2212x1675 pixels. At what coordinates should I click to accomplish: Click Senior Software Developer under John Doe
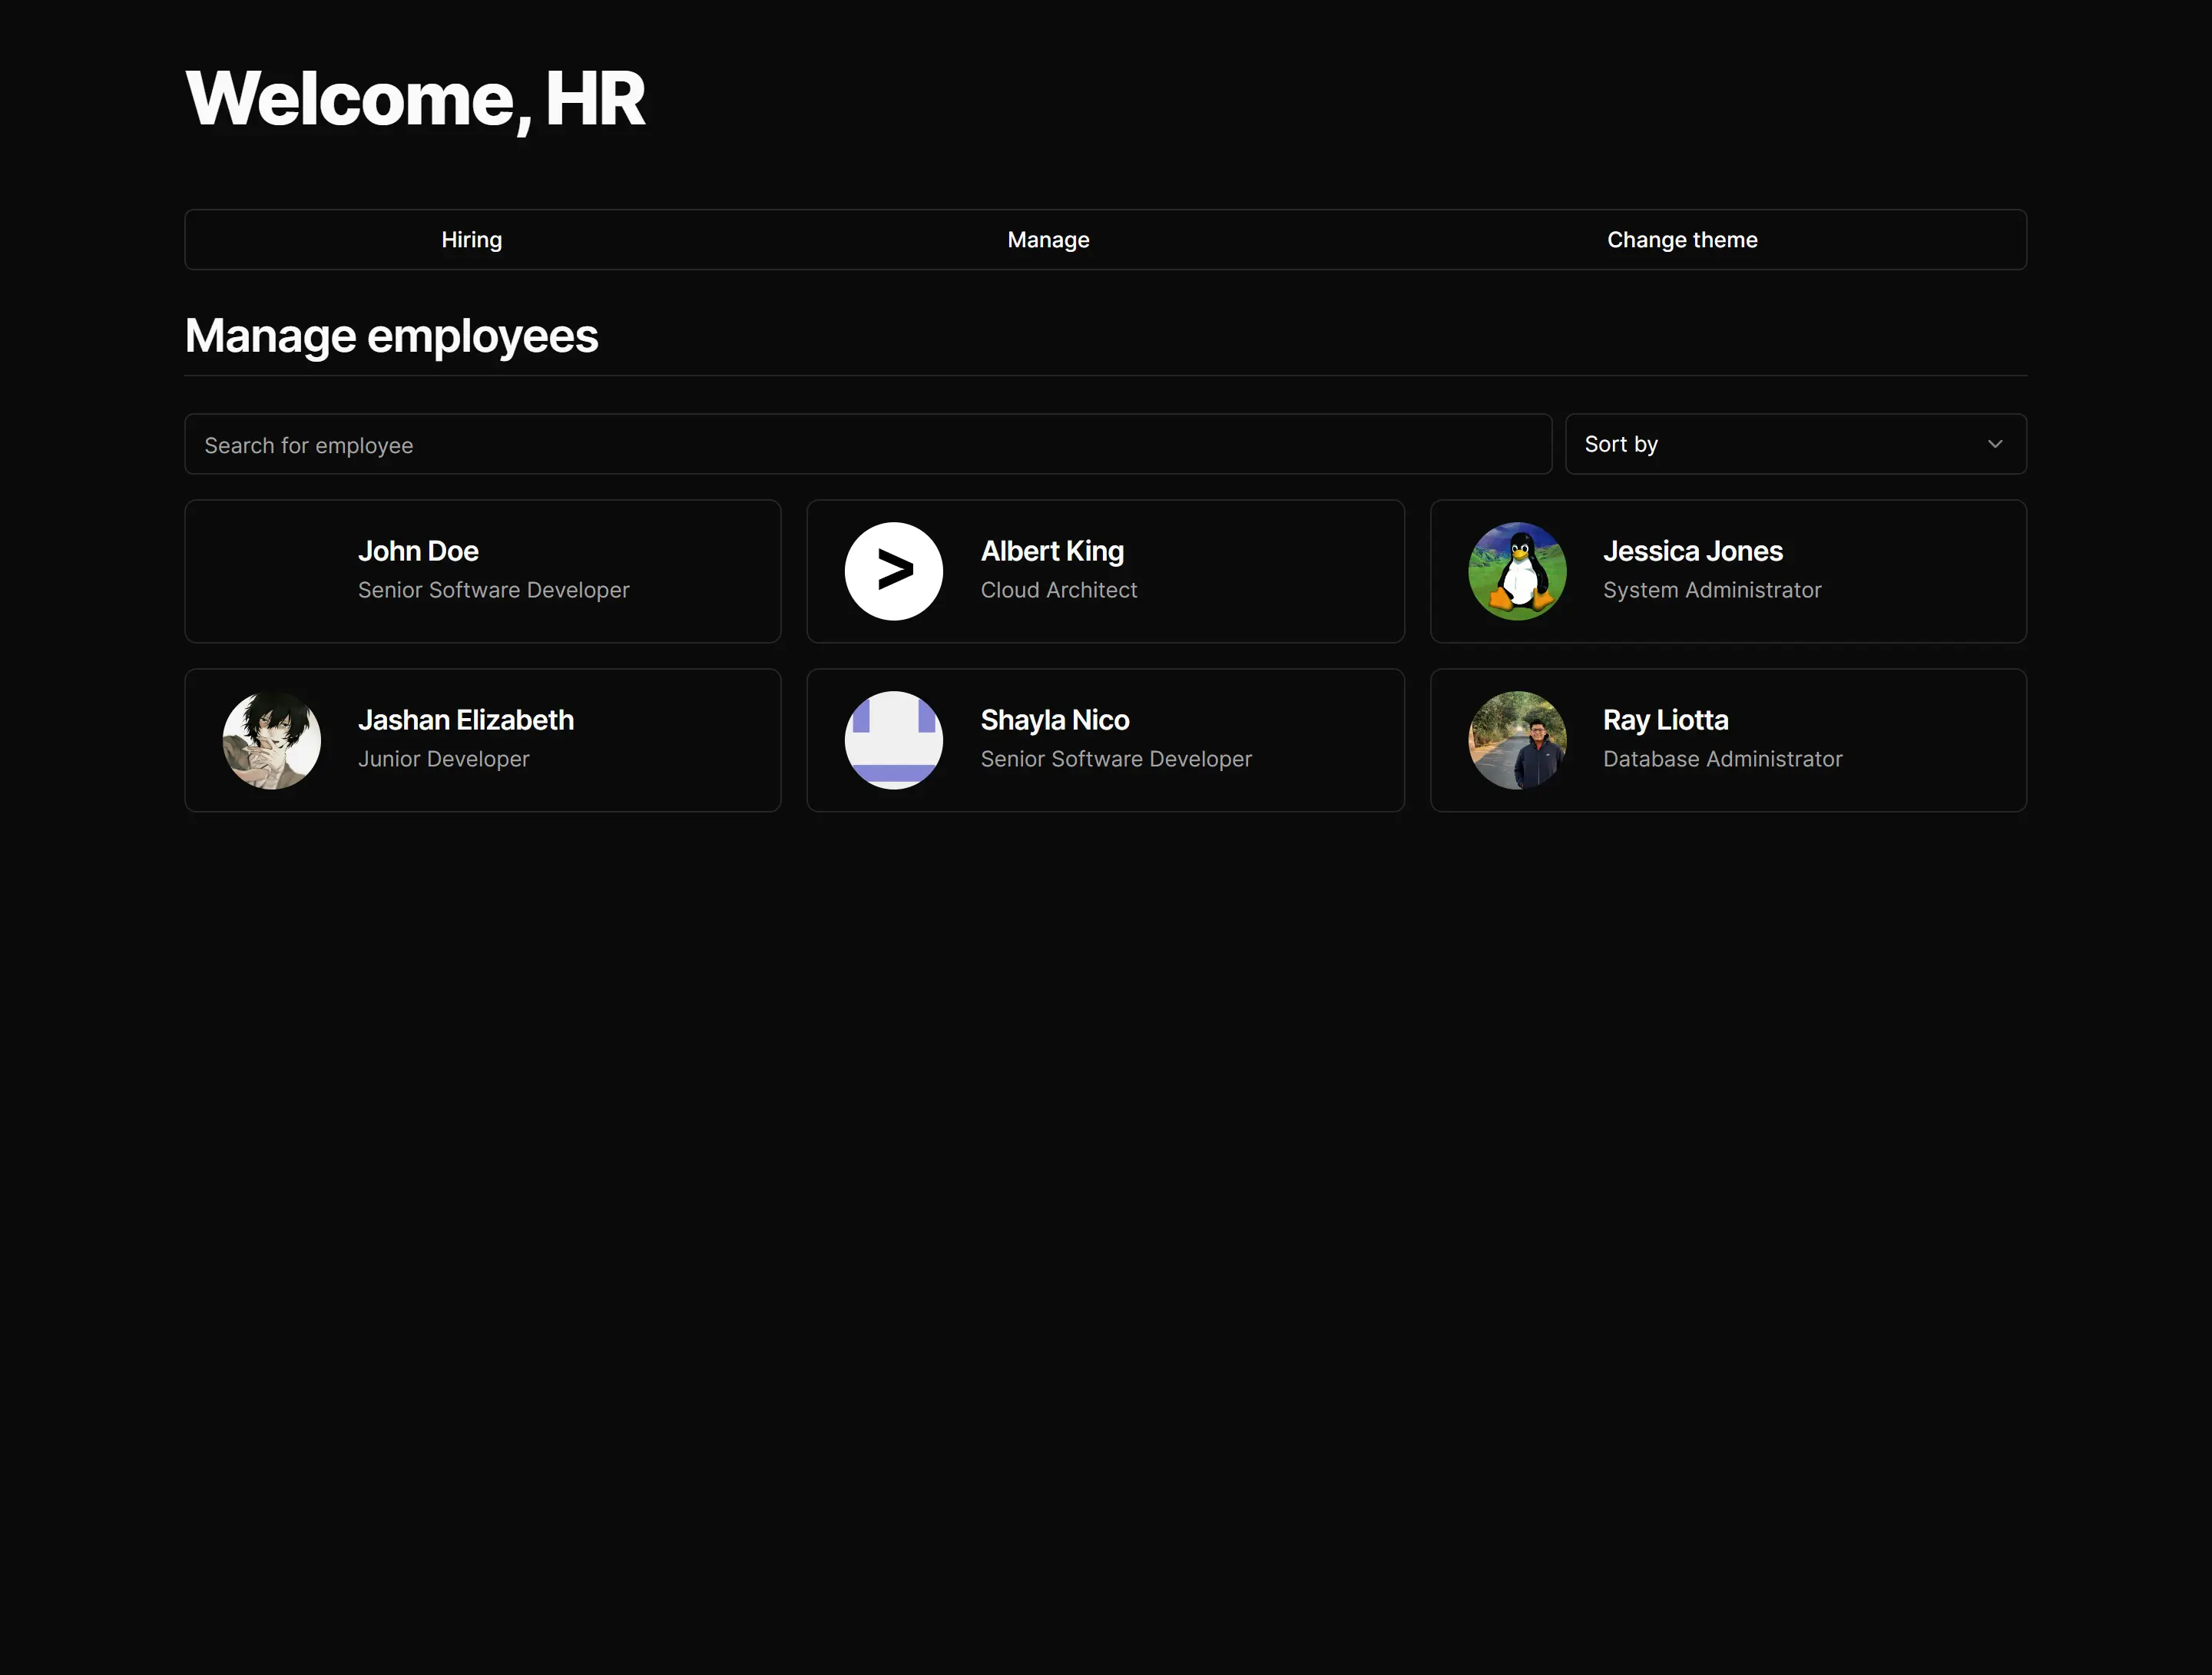click(493, 590)
